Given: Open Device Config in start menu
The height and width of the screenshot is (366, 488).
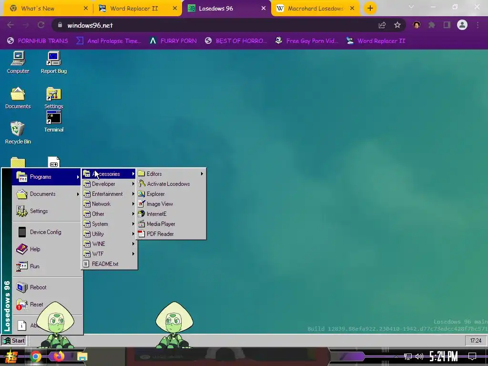Looking at the screenshot, I should (x=46, y=232).
